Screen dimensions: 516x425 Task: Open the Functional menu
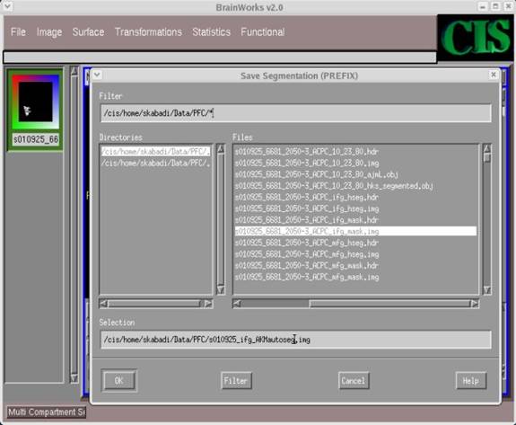coord(263,32)
